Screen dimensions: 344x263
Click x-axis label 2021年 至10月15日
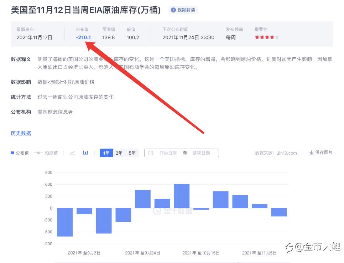tap(201, 253)
